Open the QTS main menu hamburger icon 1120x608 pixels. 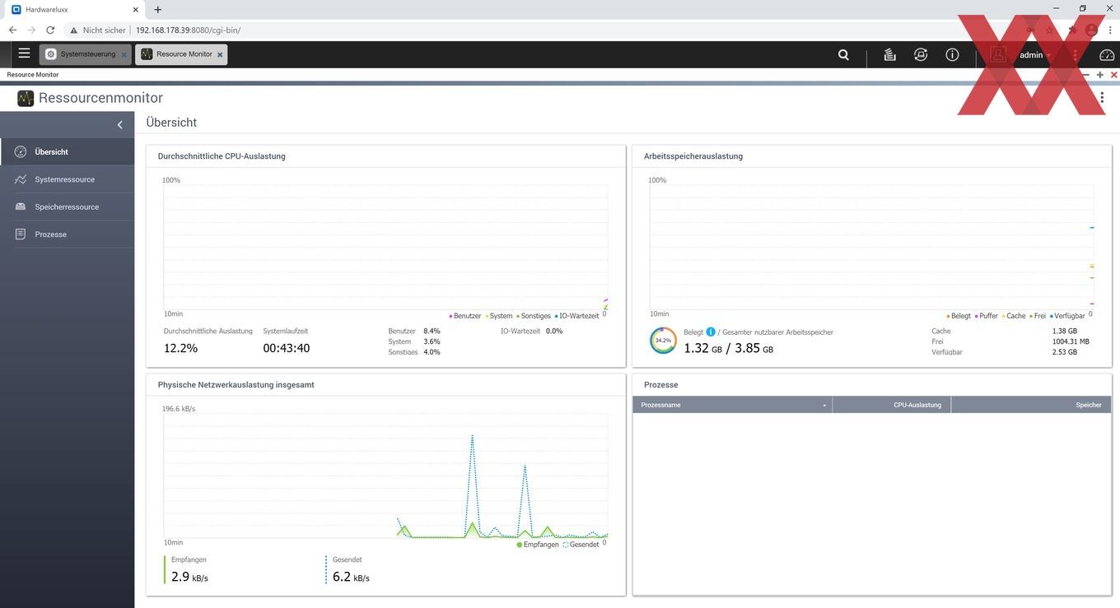click(x=24, y=53)
